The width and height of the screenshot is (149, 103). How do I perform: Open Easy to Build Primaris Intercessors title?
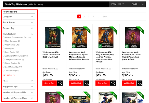click(105, 57)
